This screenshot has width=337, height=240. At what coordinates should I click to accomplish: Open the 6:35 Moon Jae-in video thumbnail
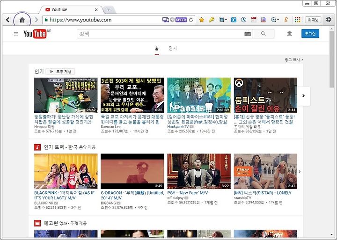pos(132,95)
